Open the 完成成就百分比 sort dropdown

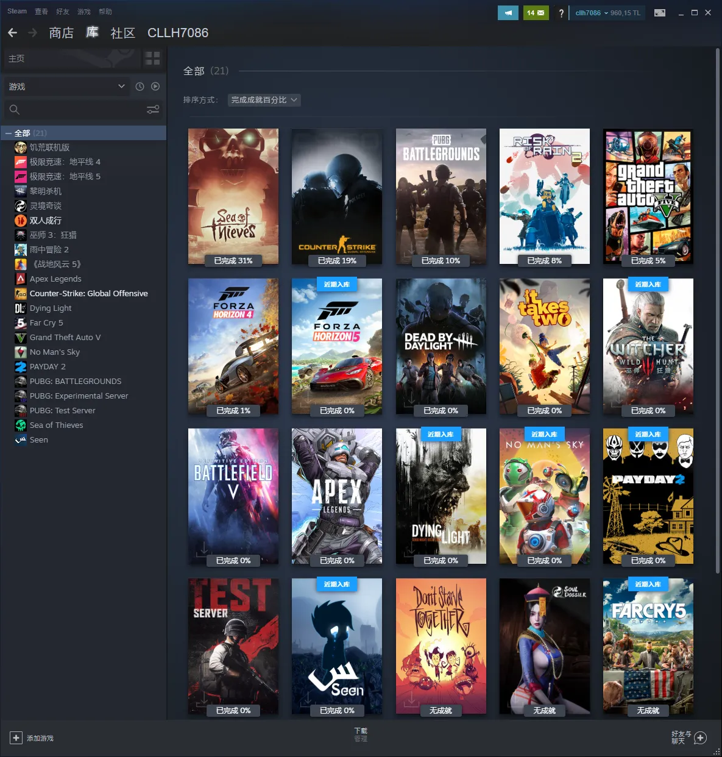[264, 100]
